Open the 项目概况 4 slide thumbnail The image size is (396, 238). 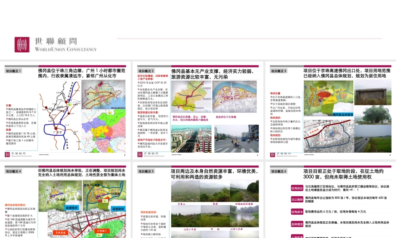click(x=65, y=200)
